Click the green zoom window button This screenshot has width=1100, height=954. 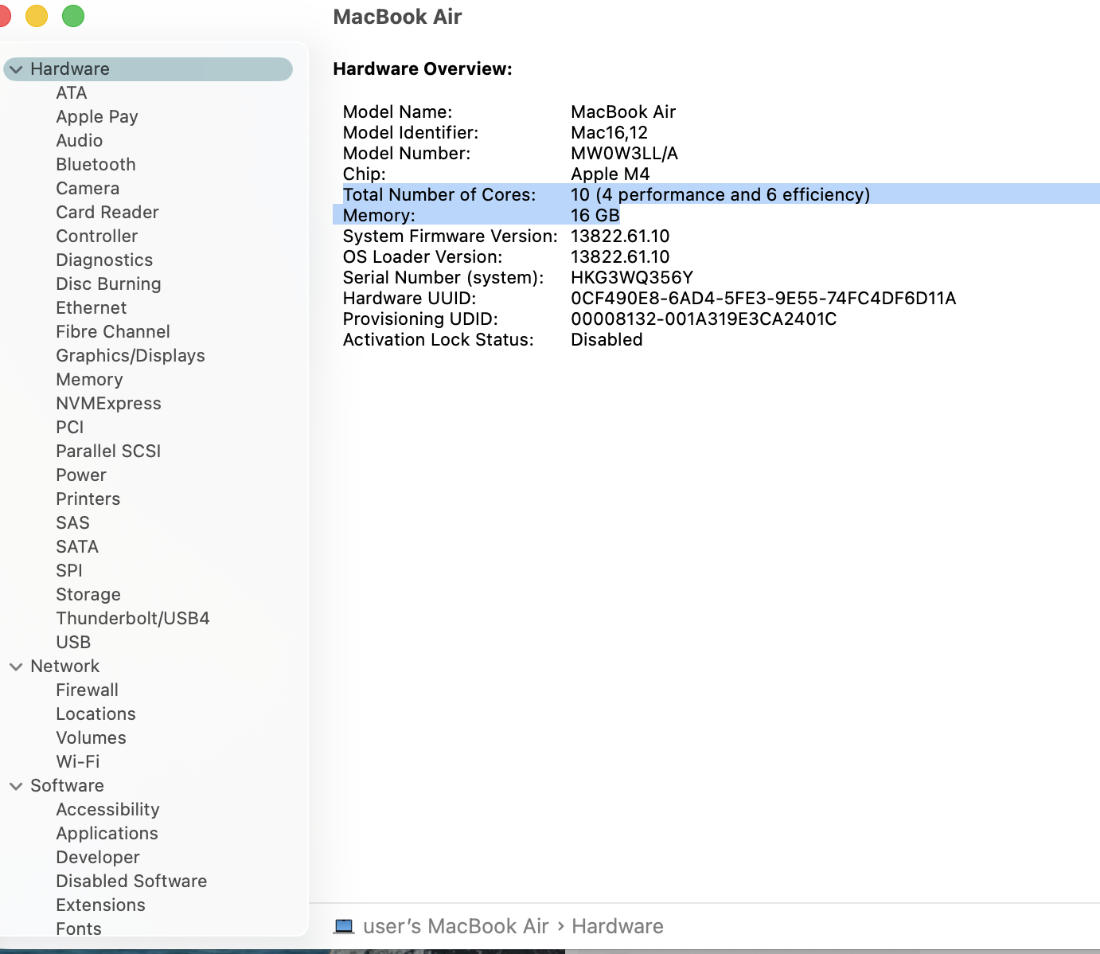(73, 16)
